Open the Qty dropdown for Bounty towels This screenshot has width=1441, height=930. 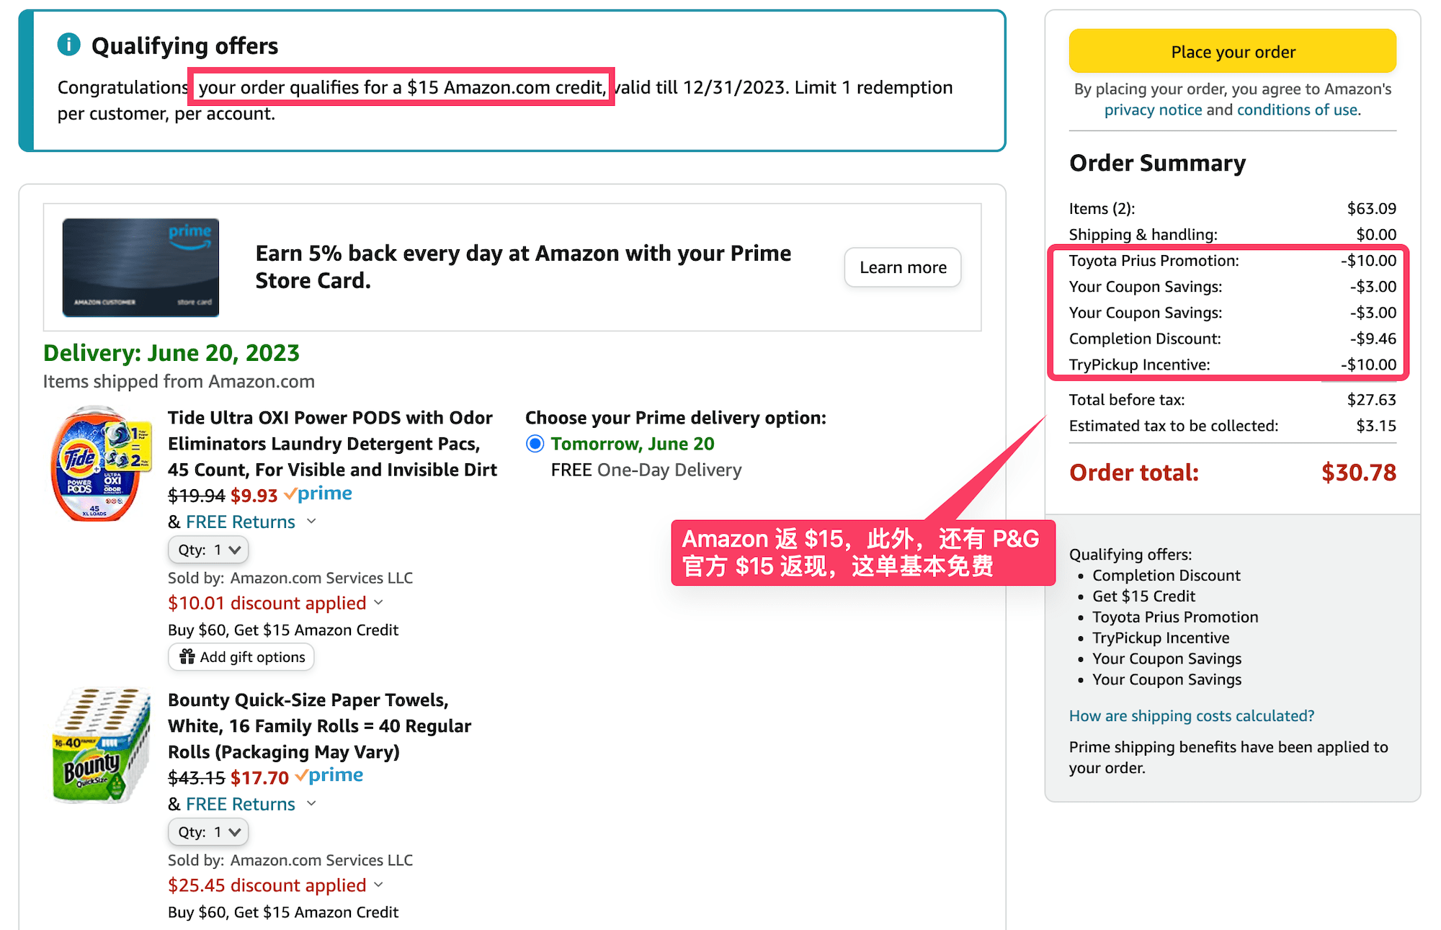[x=208, y=831]
